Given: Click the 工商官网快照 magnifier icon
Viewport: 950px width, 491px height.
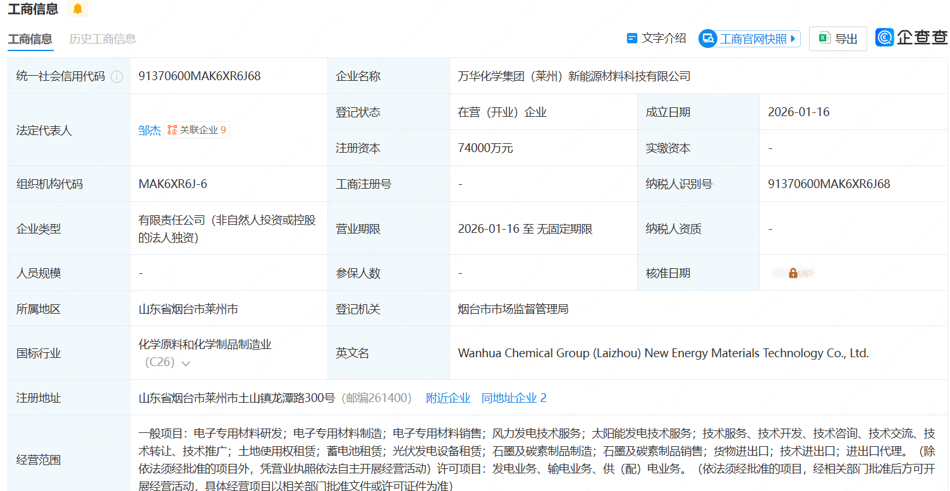Looking at the screenshot, I should point(708,38).
